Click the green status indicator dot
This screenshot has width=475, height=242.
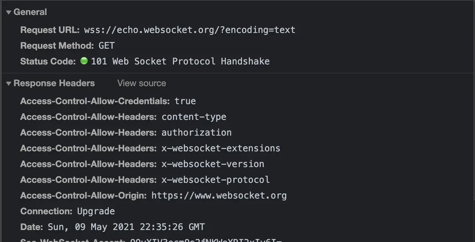pos(84,61)
